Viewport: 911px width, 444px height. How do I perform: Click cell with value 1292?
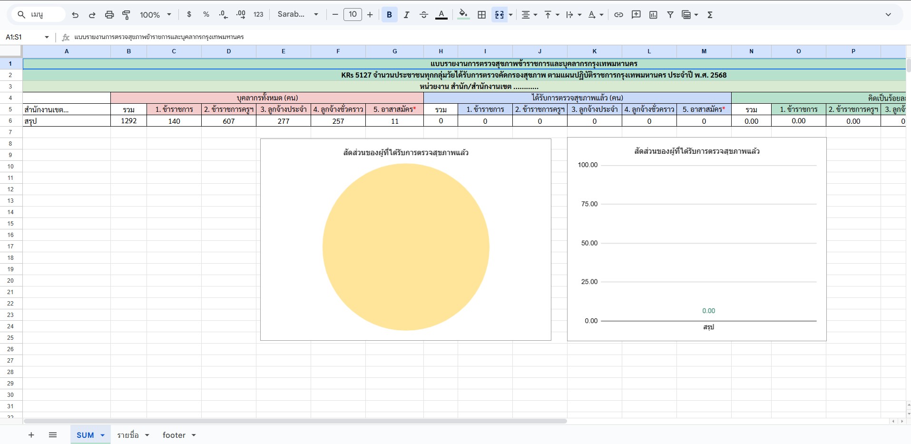tap(128, 121)
